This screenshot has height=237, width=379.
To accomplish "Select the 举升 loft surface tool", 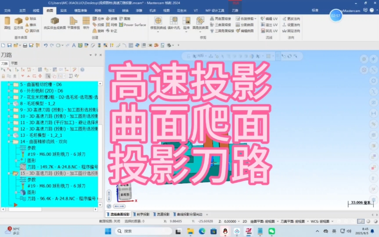I will tap(86, 23).
